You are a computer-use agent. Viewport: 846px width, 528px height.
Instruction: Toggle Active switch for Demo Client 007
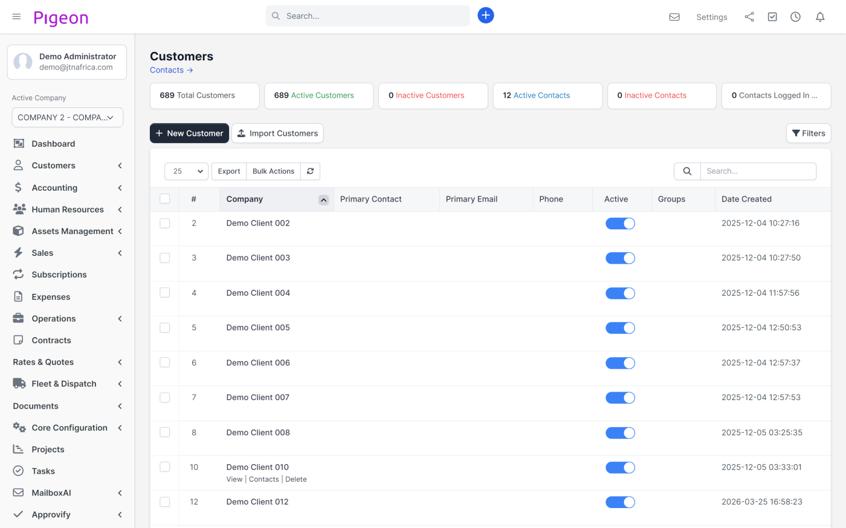pos(621,398)
